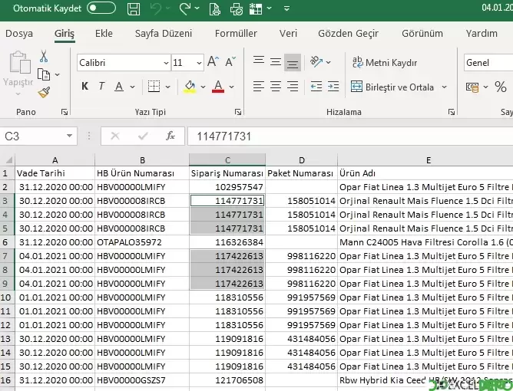Click the accounting currency format icon
The image size is (513, 391).
pyautogui.click(x=472, y=87)
